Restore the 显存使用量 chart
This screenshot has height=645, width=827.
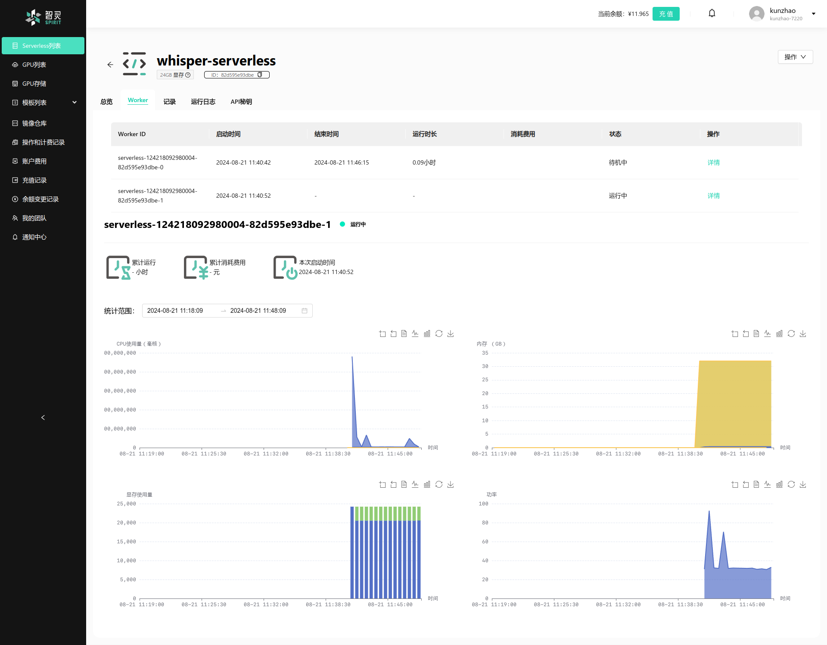pos(439,484)
